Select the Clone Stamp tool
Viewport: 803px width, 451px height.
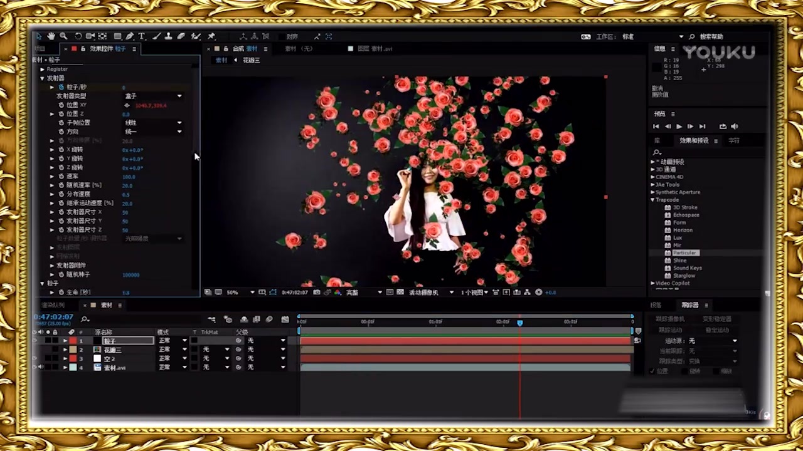[169, 36]
